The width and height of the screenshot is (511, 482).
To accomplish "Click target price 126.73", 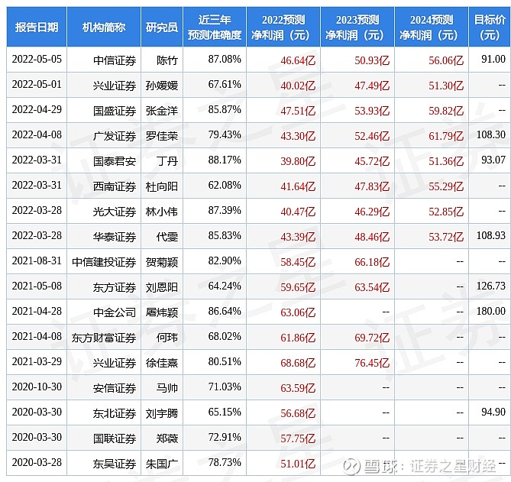I will (x=491, y=286).
